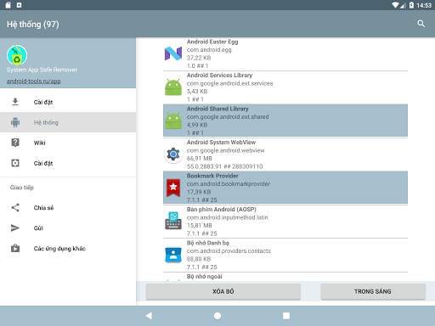435x326 pixels.
Task: Select the Bộ nhớ ngoài row
Action: coord(285,277)
